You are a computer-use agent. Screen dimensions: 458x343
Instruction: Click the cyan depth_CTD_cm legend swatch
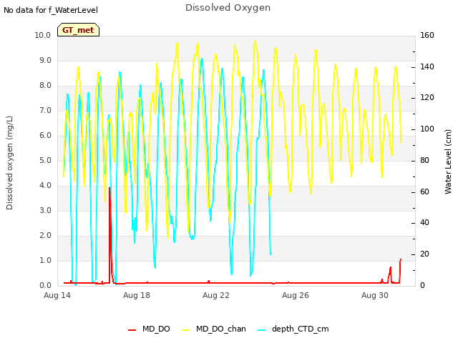point(262,330)
